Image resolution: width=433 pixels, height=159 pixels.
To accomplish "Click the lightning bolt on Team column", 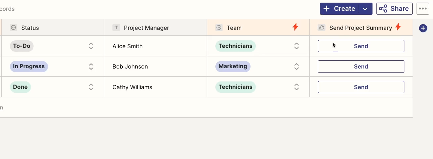I will tap(295, 27).
